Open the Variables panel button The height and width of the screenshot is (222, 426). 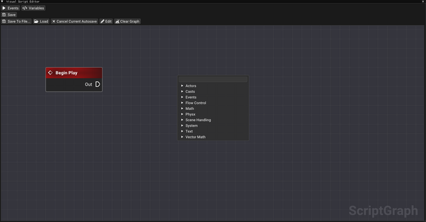point(33,8)
